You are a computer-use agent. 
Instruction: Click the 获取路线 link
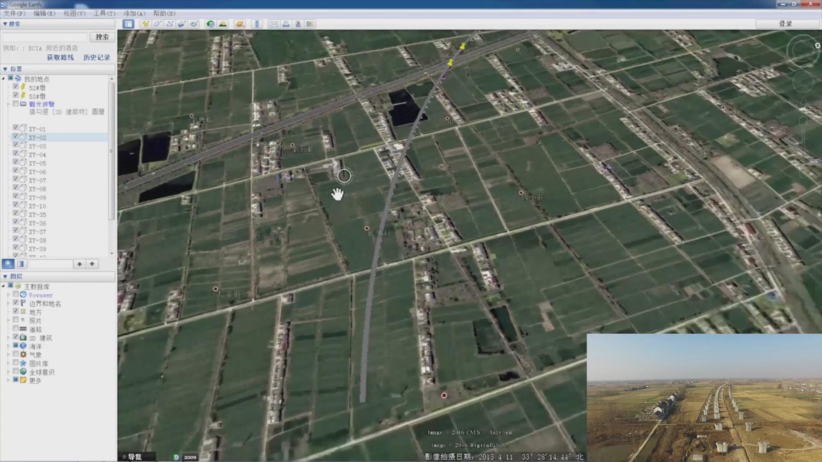pyautogui.click(x=60, y=57)
